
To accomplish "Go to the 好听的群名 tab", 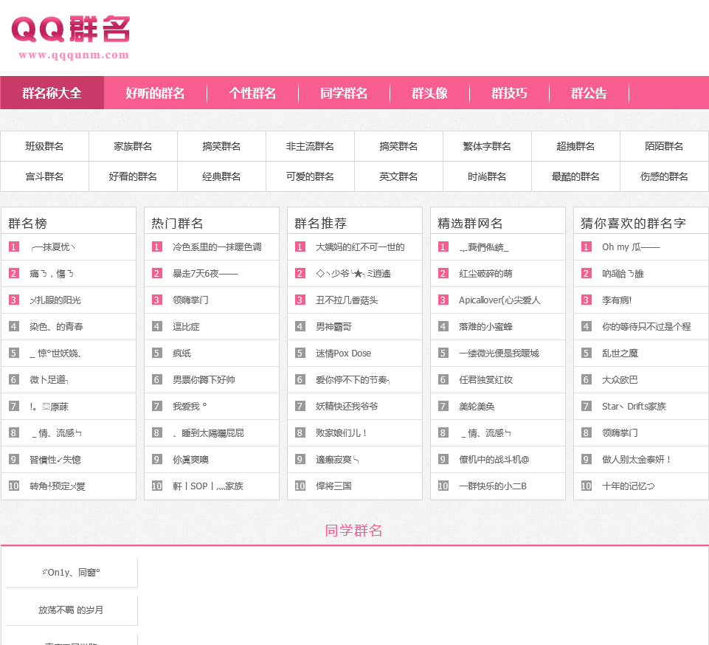I will [155, 93].
